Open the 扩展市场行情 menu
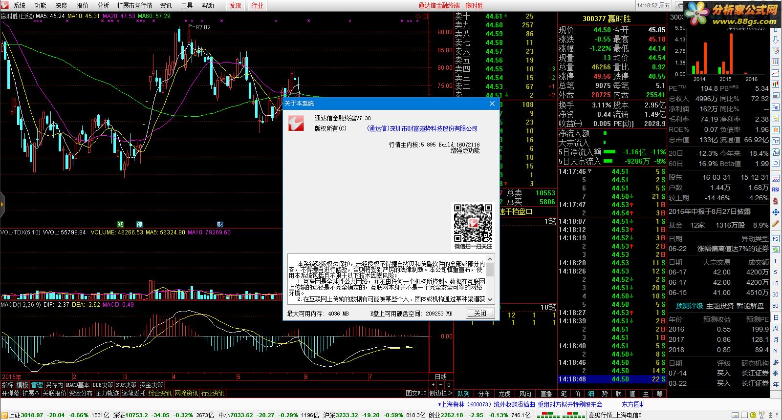 135,5
